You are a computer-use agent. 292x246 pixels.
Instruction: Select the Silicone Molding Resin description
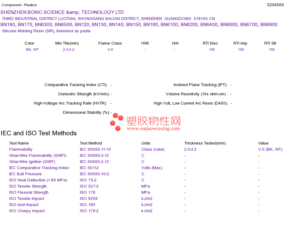(46, 31)
